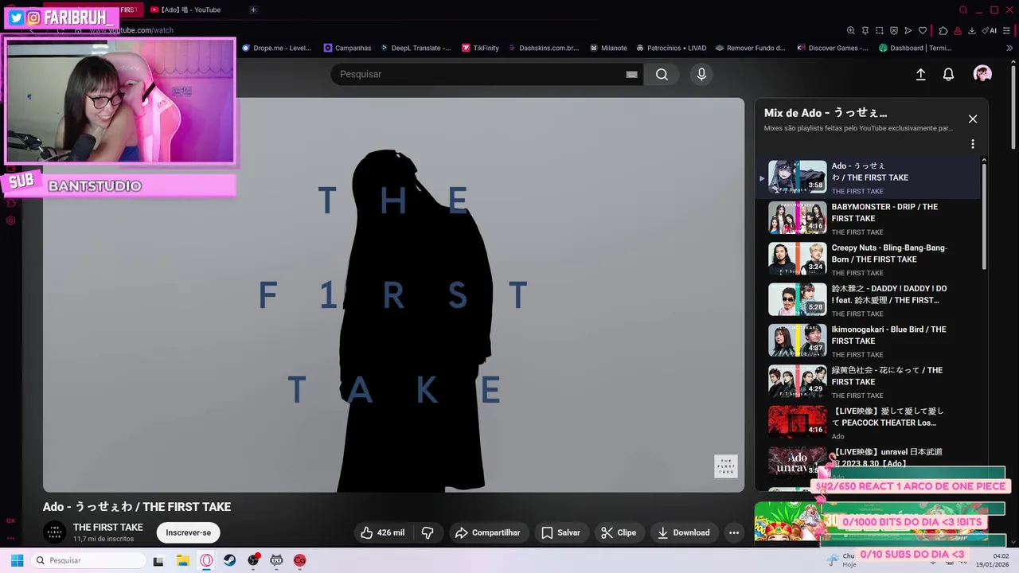Open the snapshot capture icon

tap(880, 30)
